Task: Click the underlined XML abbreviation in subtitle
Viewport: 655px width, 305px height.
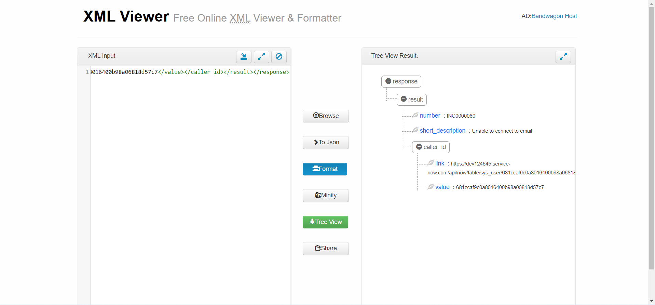Action: (240, 18)
